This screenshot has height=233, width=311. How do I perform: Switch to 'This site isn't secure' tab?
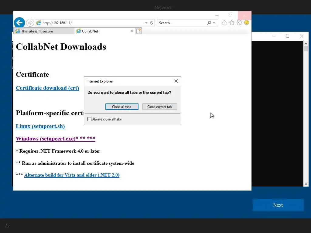(44, 31)
